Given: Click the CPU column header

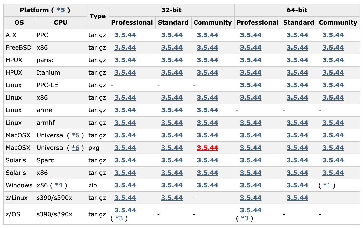Looking at the screenshot, I should click(61, 23).
